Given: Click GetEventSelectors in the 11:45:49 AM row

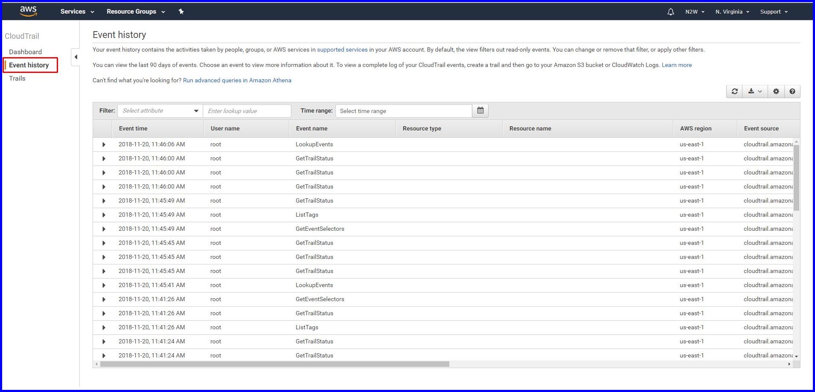Looking at the screenshot, I should point(320,229).
